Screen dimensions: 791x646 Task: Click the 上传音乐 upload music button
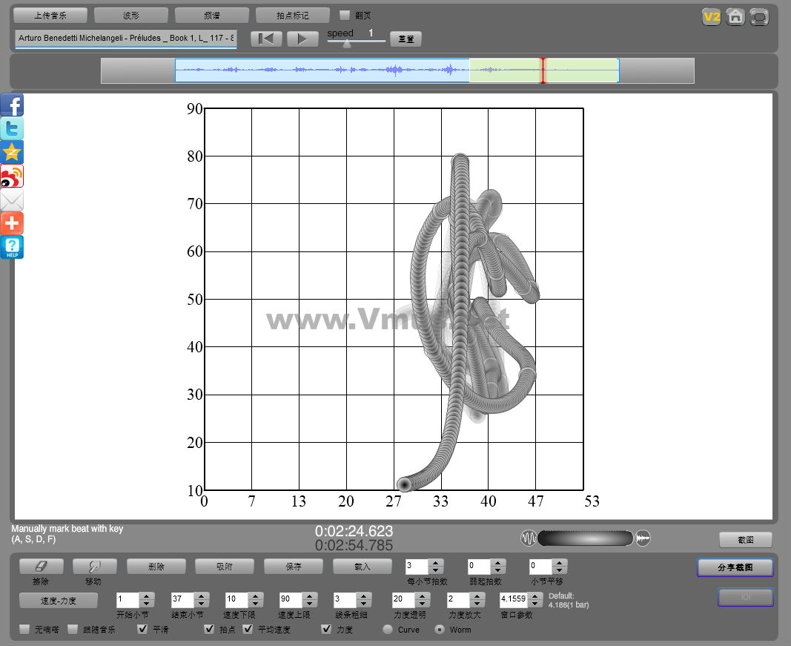pos(50,15)
